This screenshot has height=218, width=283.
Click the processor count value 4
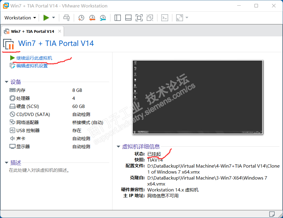pos(74,98)
